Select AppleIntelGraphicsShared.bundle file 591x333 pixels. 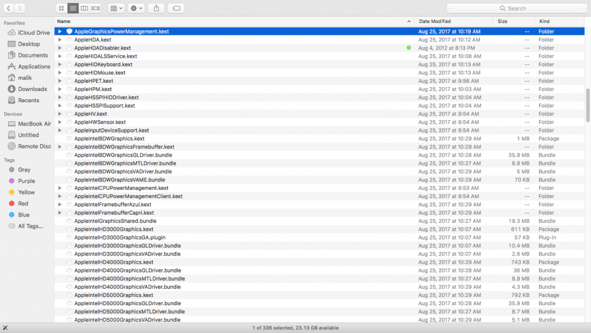coord(320,221)
